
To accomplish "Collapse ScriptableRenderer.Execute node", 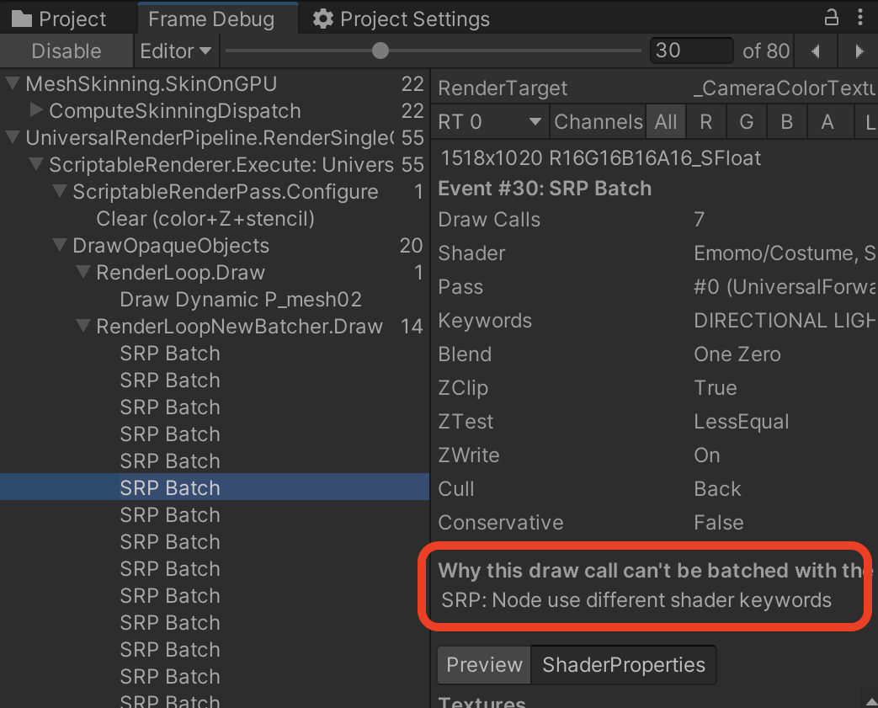I will (36, 164).
